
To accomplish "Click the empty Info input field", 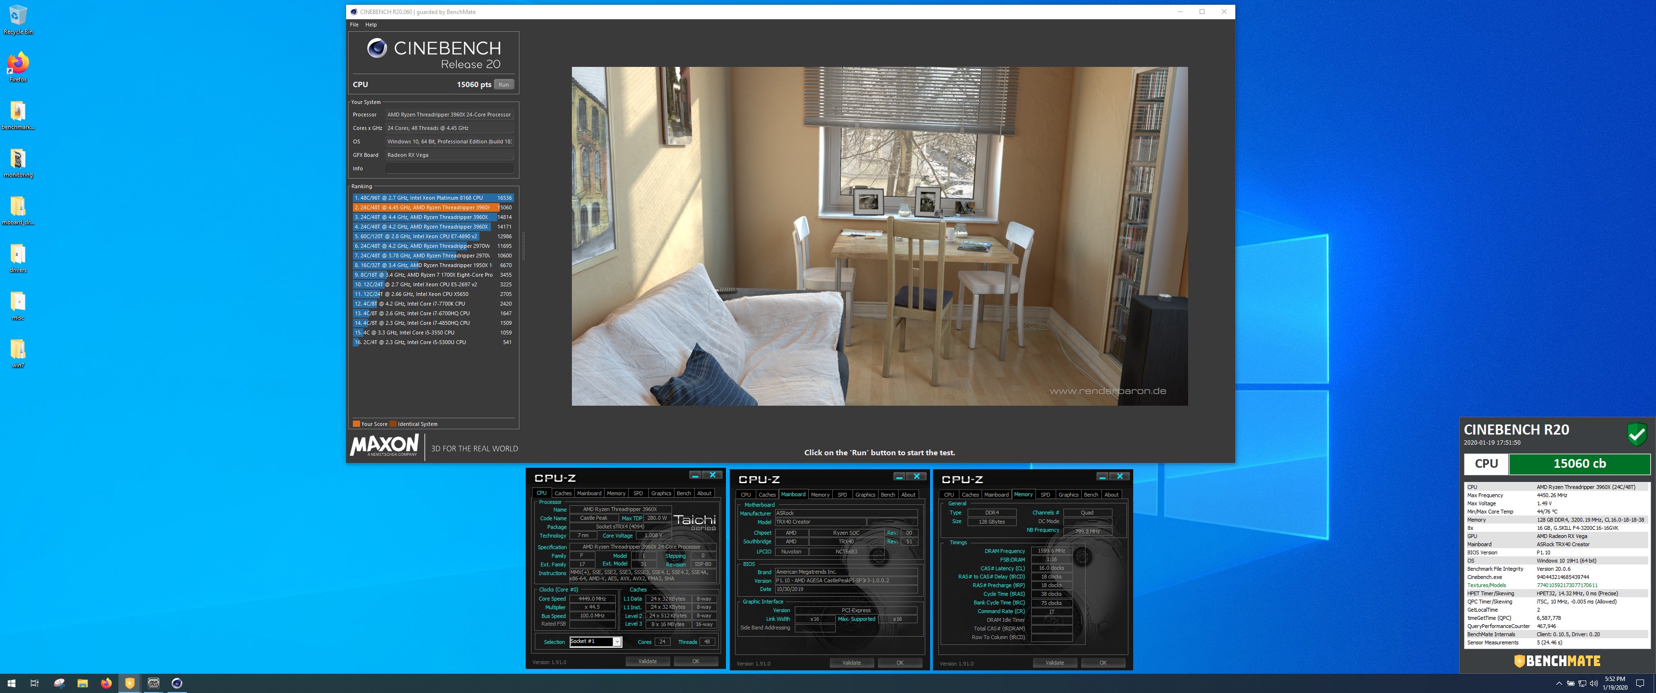I will click(x=449, y=168).
